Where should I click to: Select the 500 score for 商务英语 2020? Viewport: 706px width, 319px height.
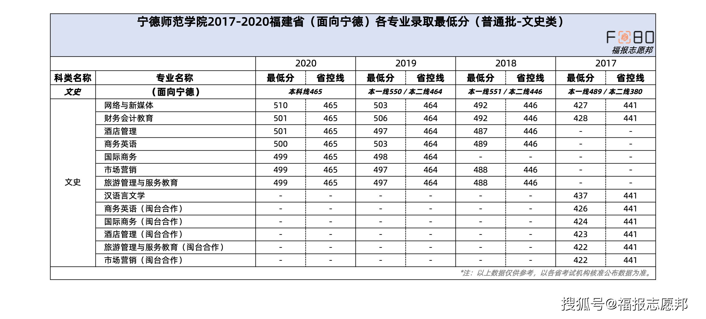click(280, 144)
